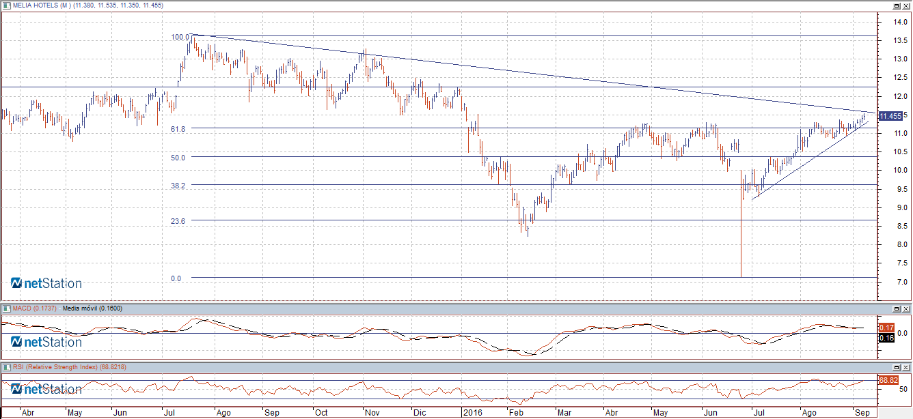Image resolution: width=913 pixels, height=419 pixels.
Task: Maximize the MACD indicator panel
Action: [x=895, y=308]
